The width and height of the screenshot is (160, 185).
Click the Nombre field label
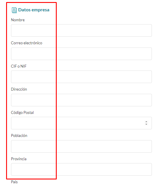tap(18, 20)
